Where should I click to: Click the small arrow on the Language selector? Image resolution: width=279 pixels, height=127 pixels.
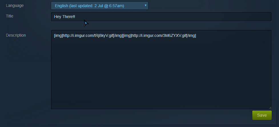[145, 5]
